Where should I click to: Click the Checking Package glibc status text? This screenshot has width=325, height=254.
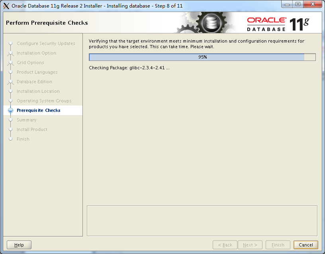tap(129, 68)
